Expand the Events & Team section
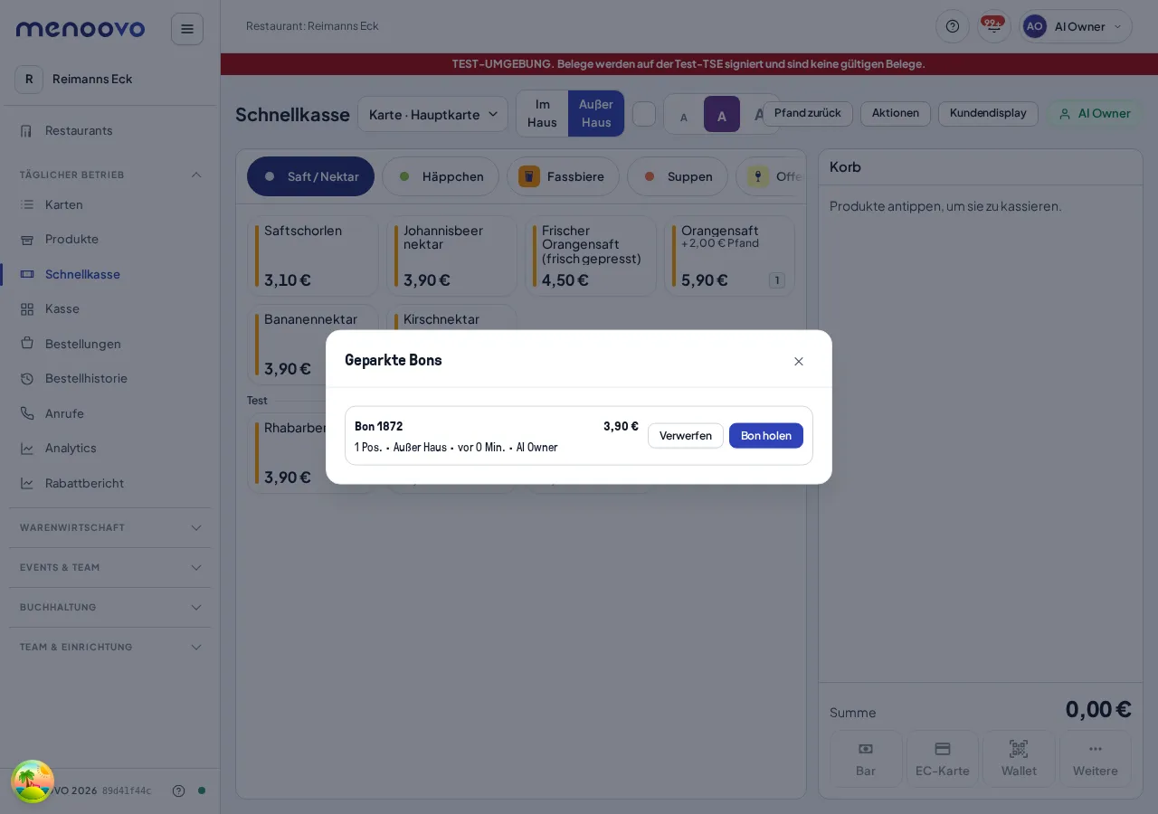The height and width of the screenshot is (814, 1158). 109,568
